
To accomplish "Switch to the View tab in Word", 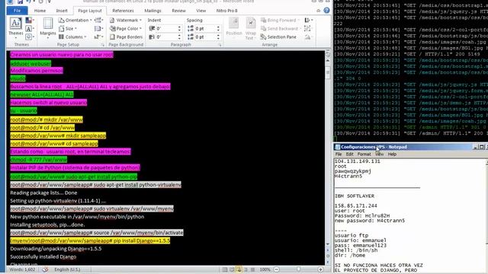I will [x=201, y=11].
